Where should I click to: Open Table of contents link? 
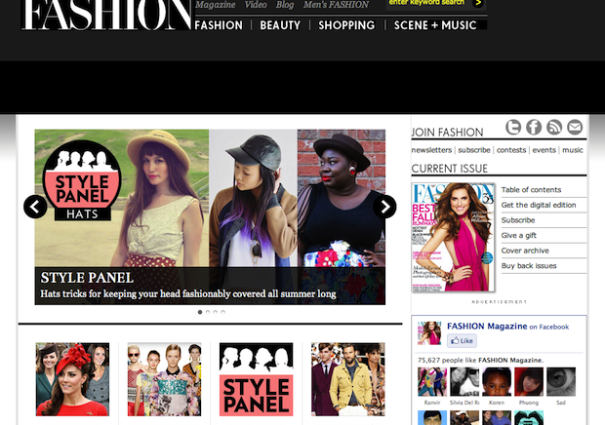(x=531, y=189)
